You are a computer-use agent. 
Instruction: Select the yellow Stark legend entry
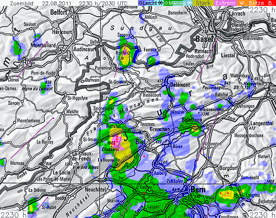point(203,3)
